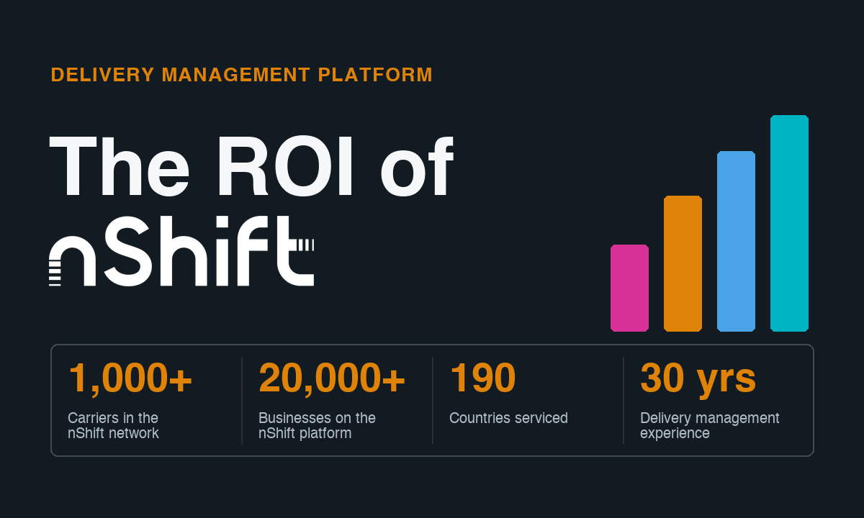
Task: Click the Countries serviced caption
Action: [508, 418]
